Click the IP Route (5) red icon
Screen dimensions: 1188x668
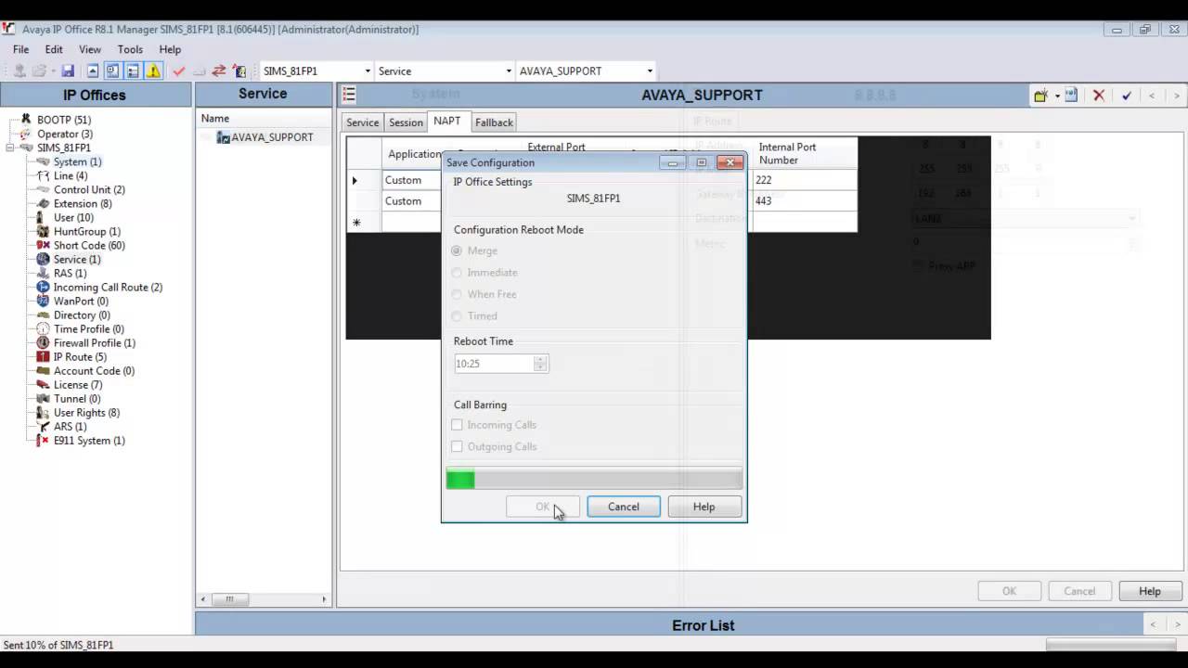pos(43,356)
